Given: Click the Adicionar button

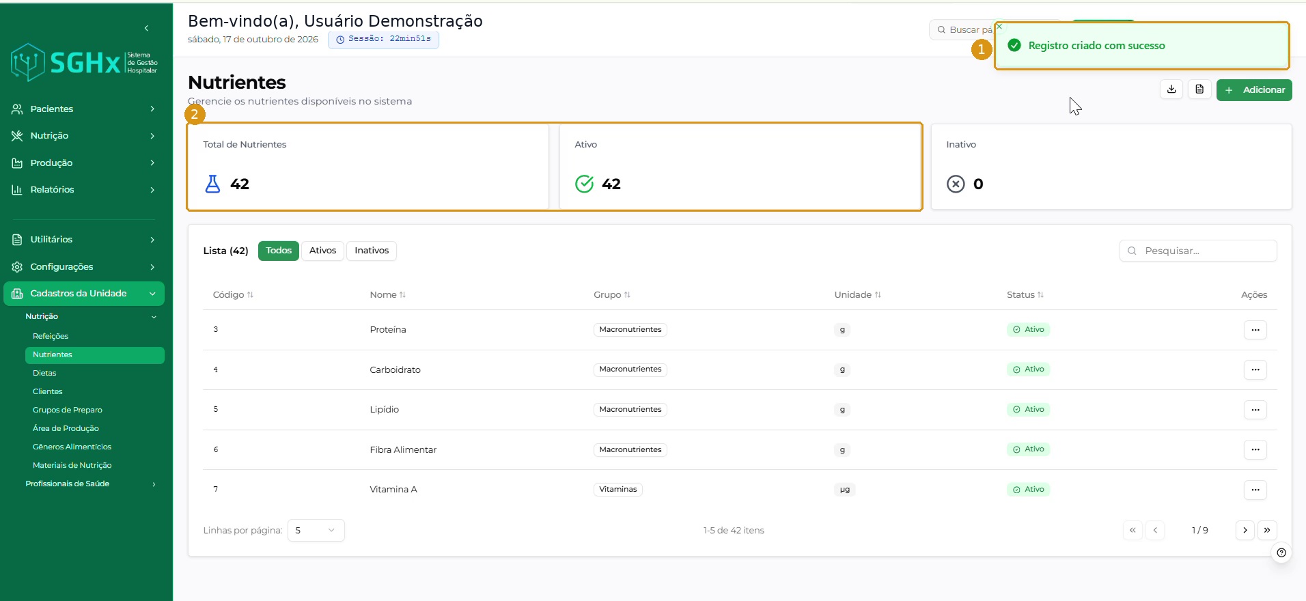Looking at the screenshot, I should 1254,89.
